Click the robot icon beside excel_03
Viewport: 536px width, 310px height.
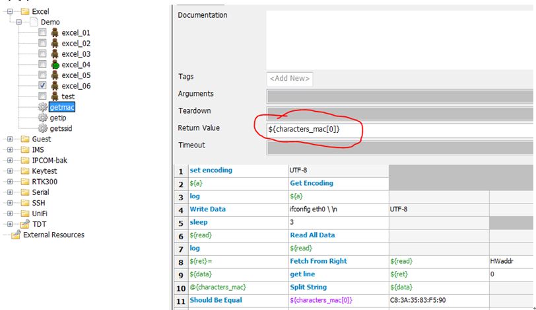55,54
